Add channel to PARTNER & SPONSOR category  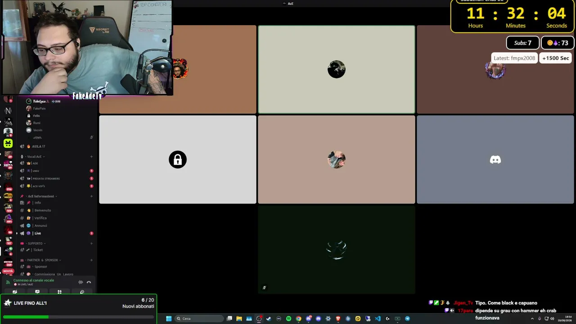pos(91,260)
